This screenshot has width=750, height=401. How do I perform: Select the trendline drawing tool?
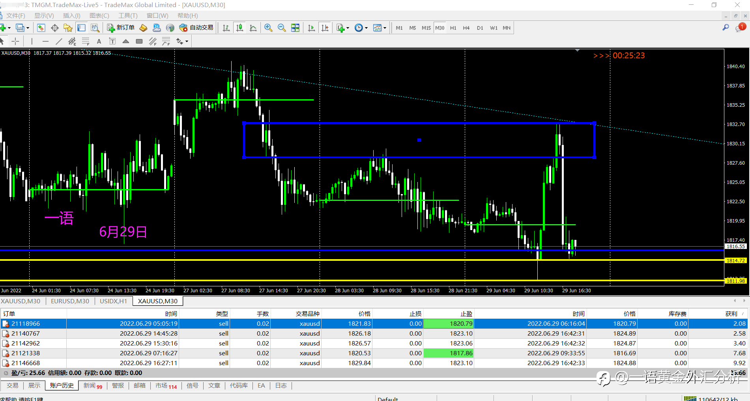tap(59, 41)
